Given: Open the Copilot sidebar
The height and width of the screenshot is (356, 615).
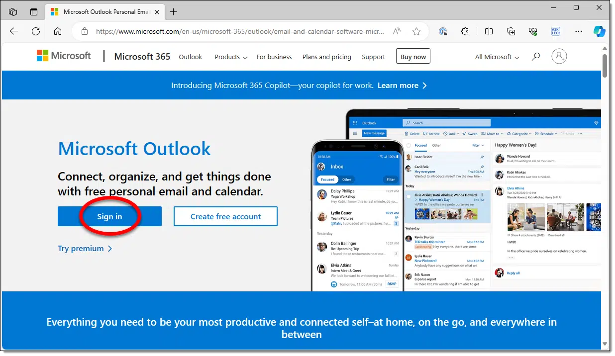Looking at the screenshot, I should click(600, 31).
